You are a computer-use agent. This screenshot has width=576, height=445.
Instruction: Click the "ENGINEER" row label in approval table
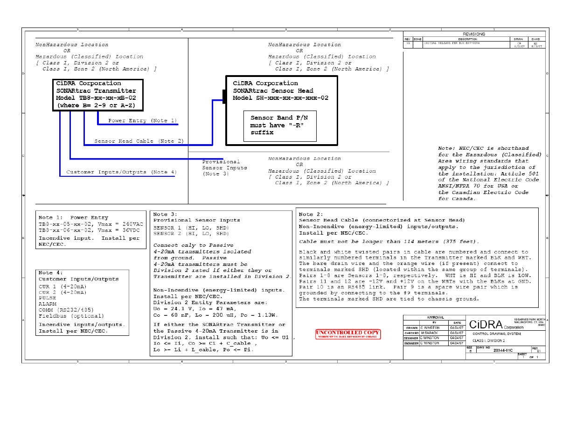pos(412,343)
